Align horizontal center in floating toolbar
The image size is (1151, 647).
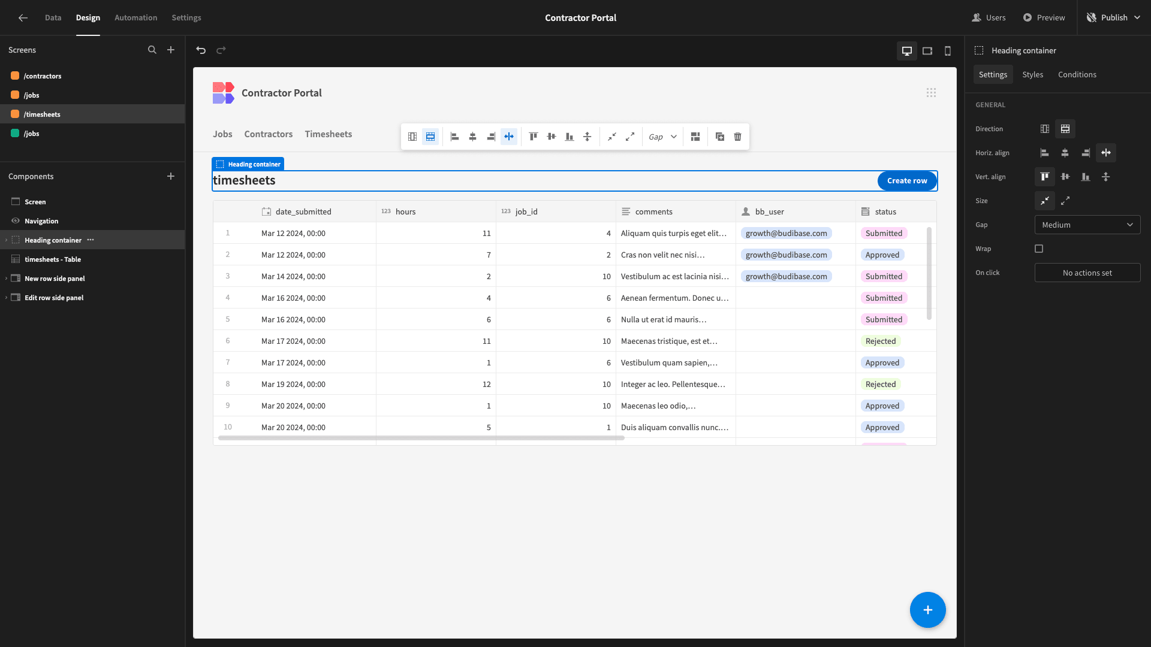(x=473, y=137)
